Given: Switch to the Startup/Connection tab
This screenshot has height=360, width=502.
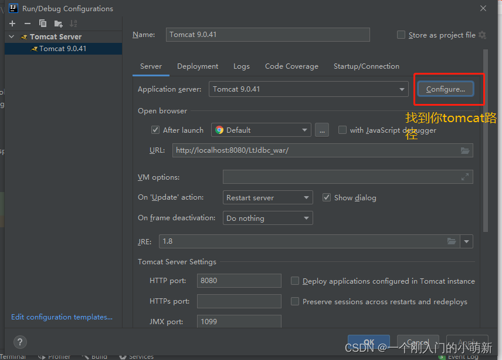Looking at the screenshot, I should 367,66.
